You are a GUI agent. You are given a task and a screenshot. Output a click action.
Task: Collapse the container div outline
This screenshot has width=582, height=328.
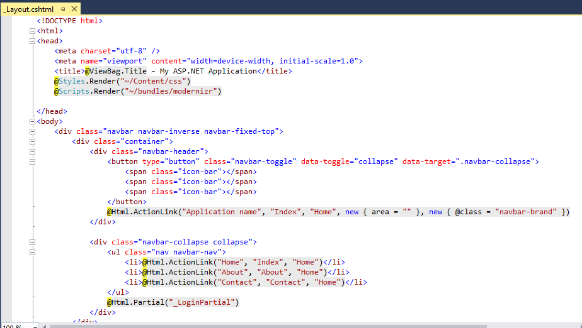pos(32,141)
